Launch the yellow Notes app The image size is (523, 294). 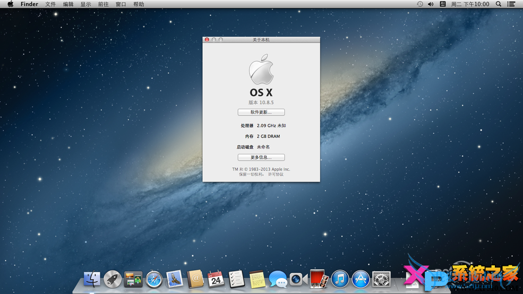258,279
